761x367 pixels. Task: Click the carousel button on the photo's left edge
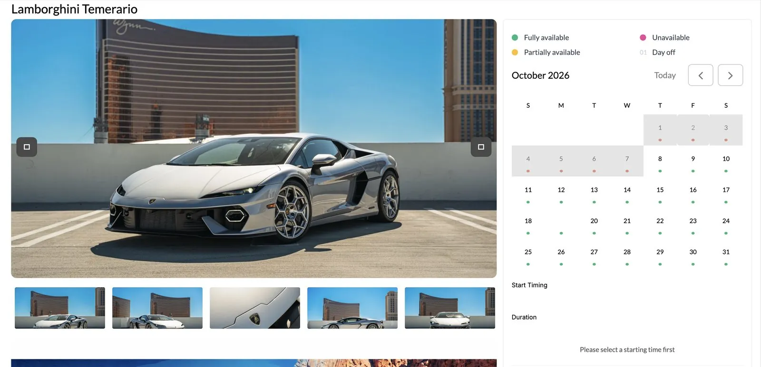coord(27,147)
